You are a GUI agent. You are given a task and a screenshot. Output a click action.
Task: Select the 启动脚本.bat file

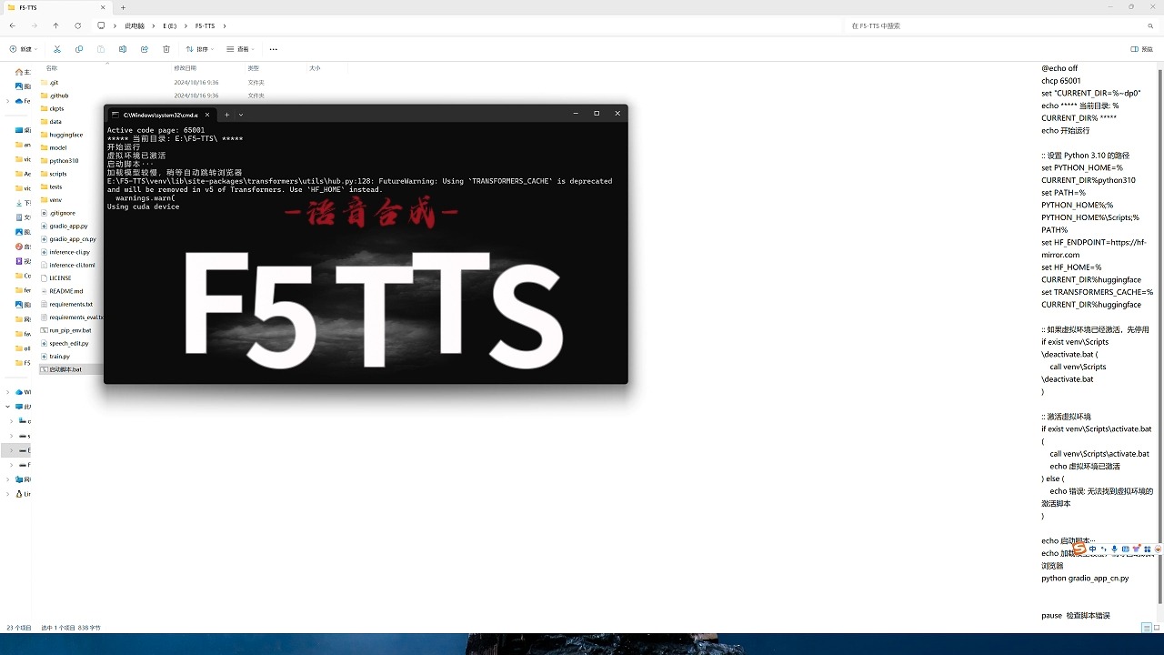click(72, 369)
